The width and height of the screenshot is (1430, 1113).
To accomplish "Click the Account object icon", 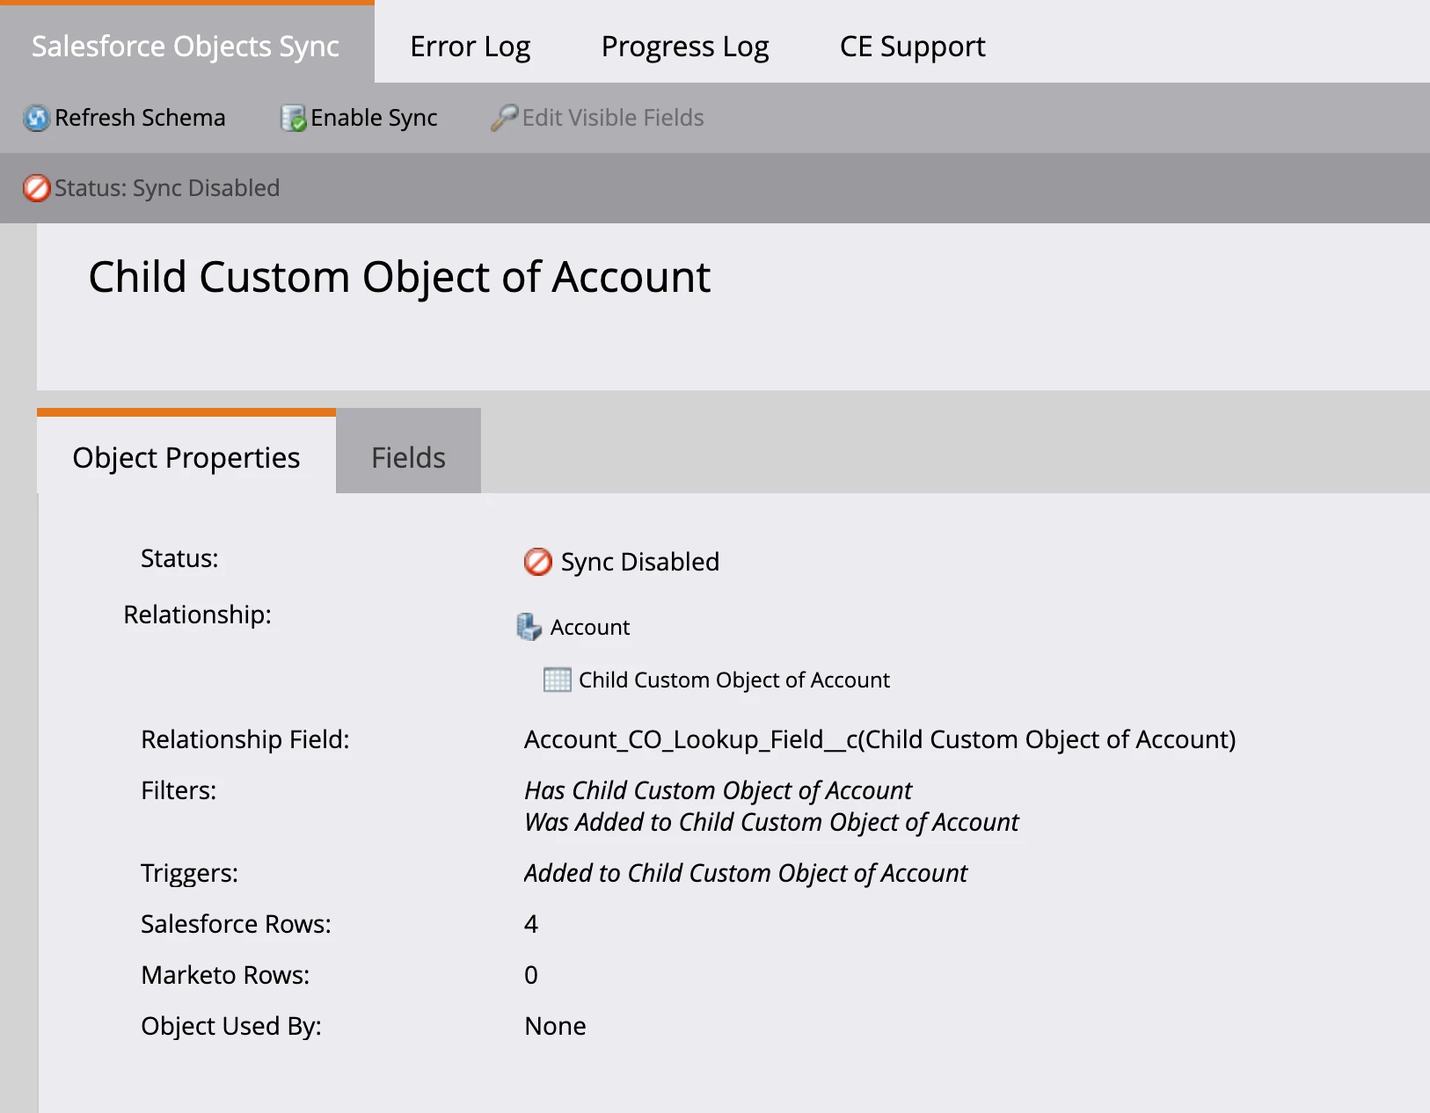I will coord(529,627).
